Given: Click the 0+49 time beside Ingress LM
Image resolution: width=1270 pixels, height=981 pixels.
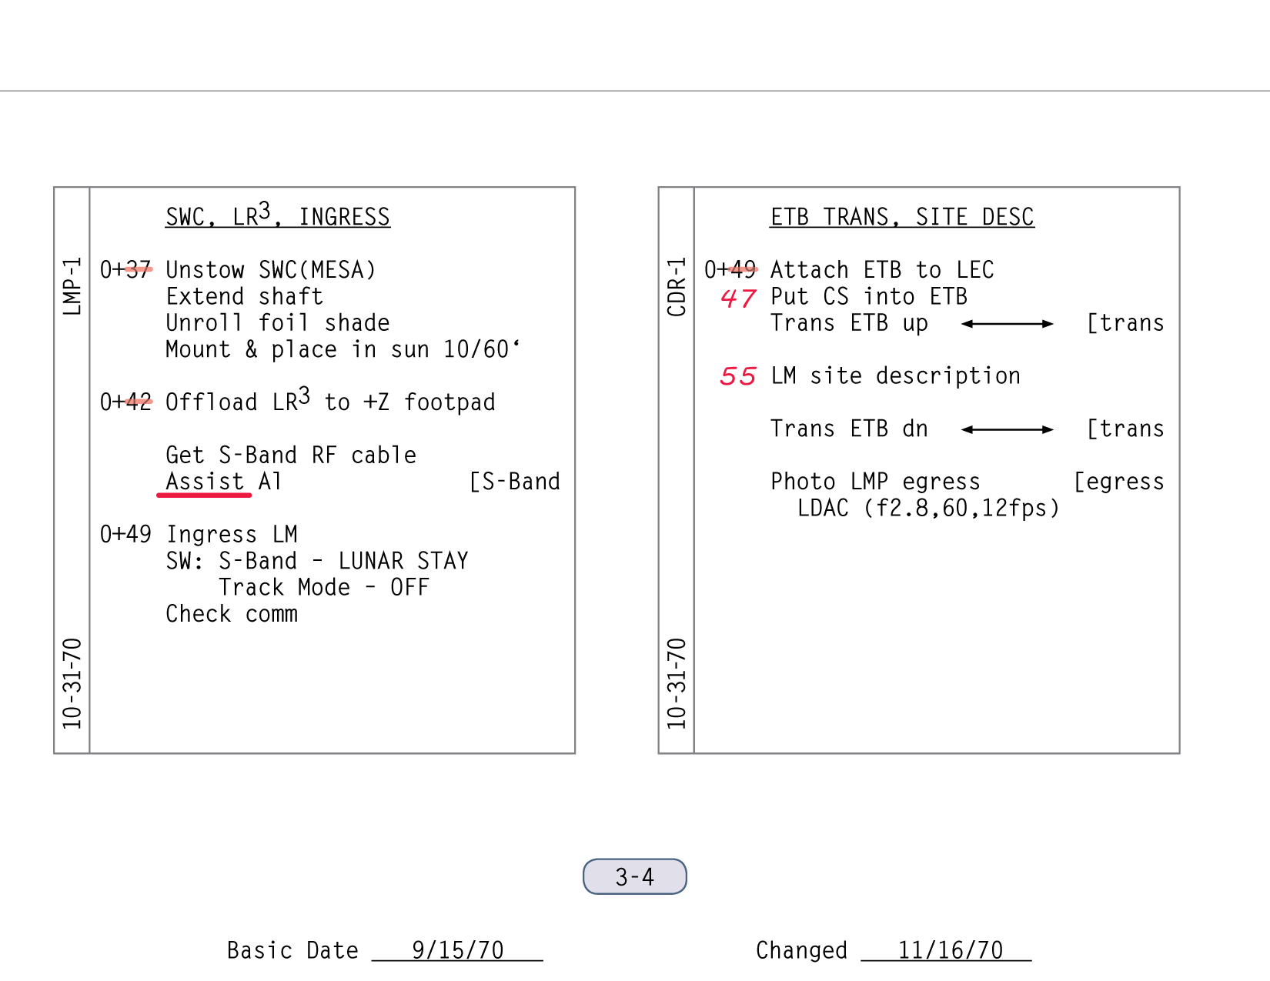Looking at the screenshot, I should tap(126, 534).
